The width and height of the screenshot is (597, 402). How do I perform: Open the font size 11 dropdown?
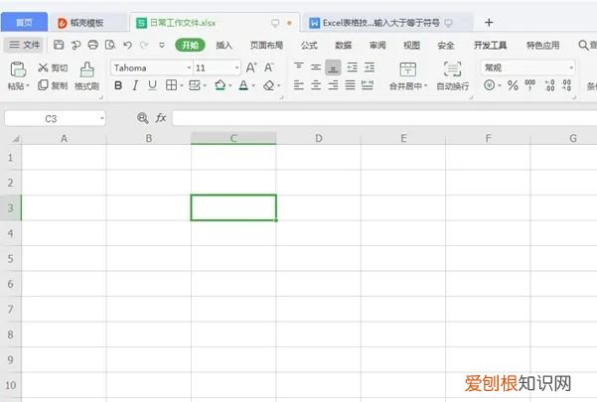(237, 67)
